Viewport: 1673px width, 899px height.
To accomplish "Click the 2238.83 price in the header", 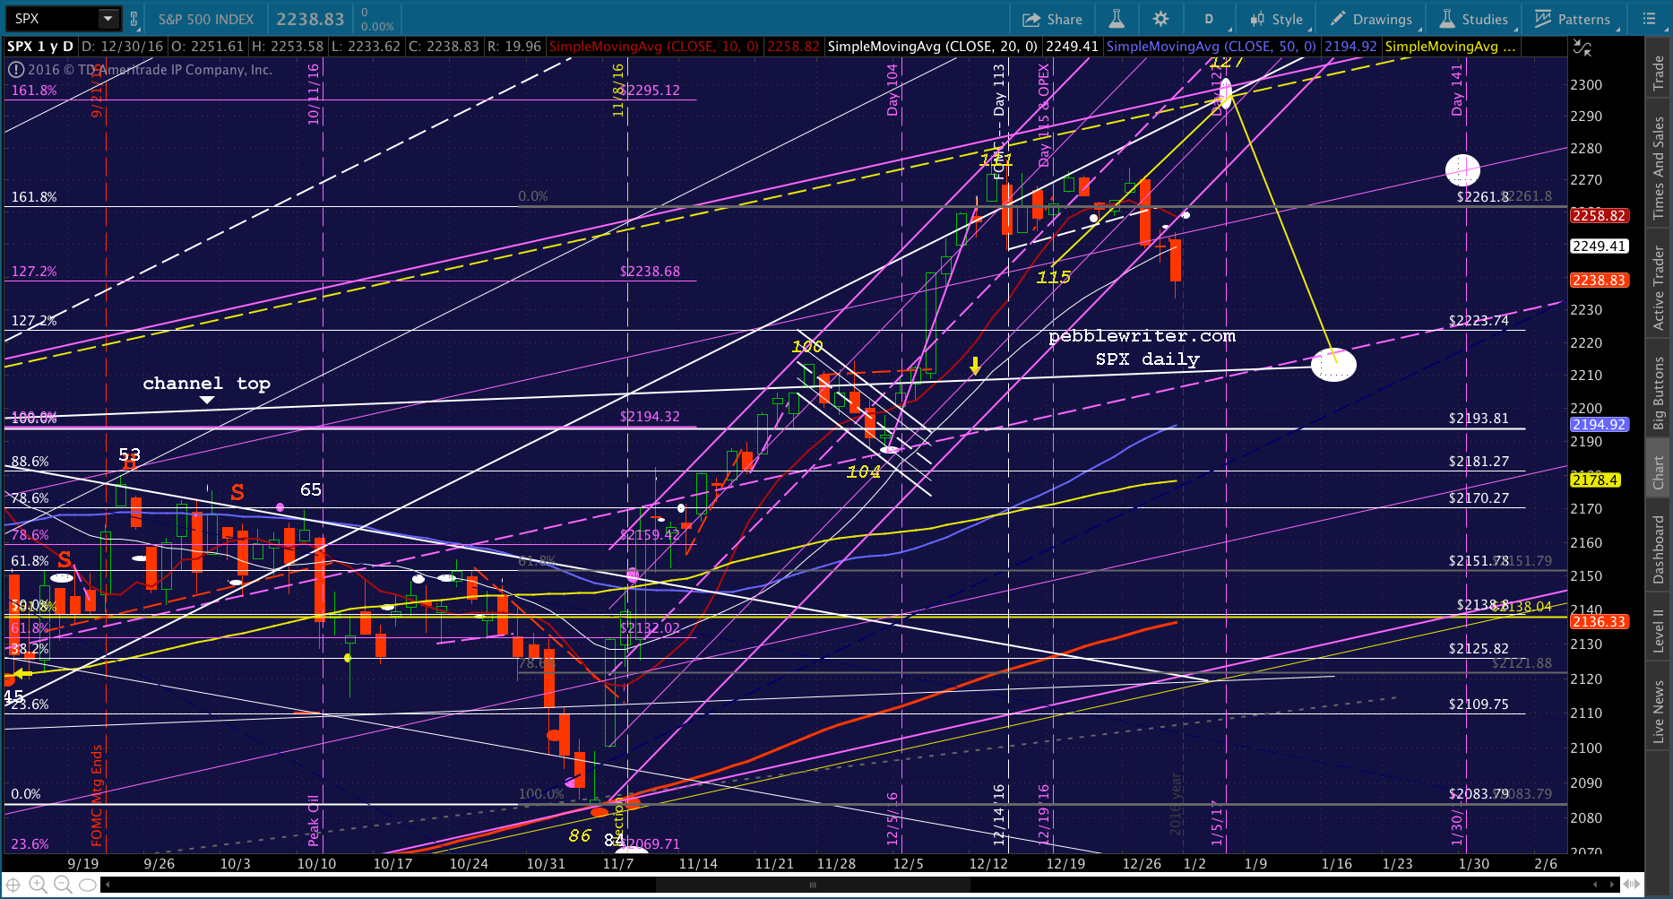I will point(310,19).
